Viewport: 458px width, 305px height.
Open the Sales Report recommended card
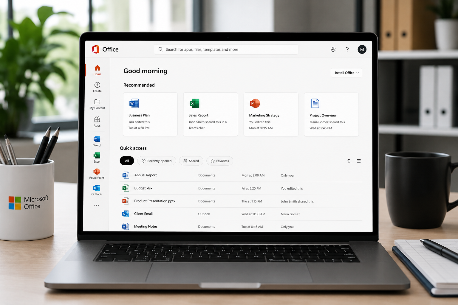click(x=211, y=114)
